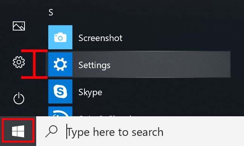Select the Screenshot label in app list

point(100,38)
